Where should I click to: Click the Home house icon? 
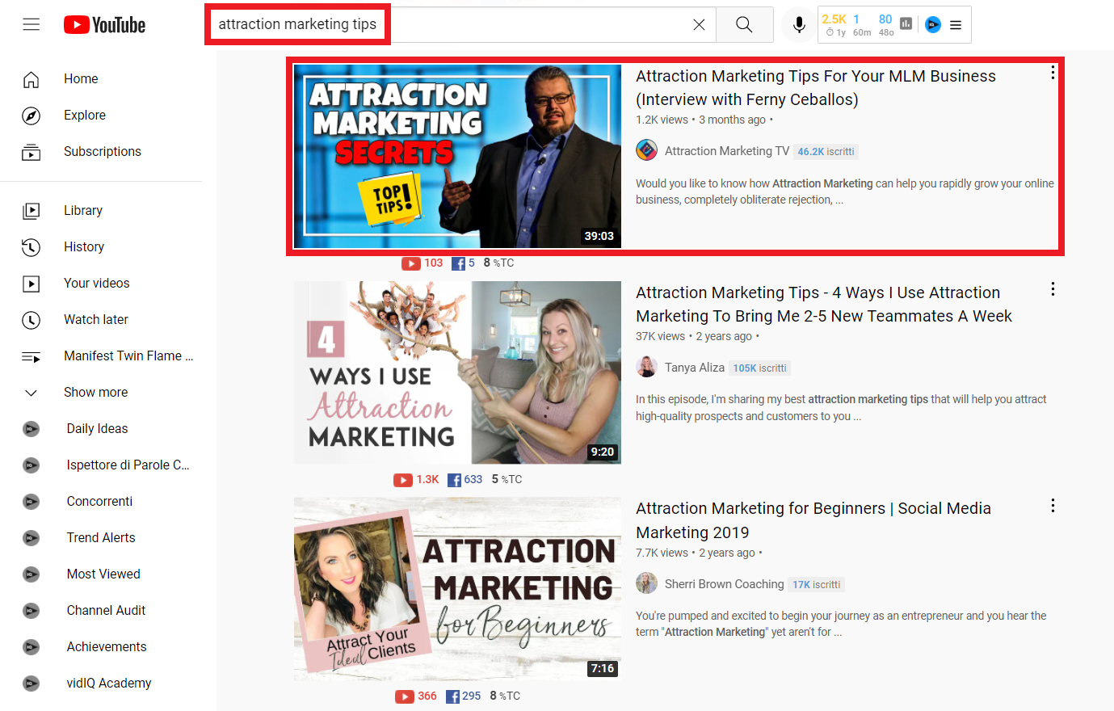(31, 79)
